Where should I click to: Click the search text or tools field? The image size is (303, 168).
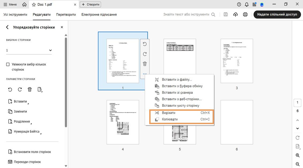[186, 14]
